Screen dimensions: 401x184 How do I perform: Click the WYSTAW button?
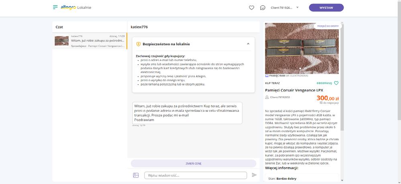pyautogui.click(x=326, y=8)
